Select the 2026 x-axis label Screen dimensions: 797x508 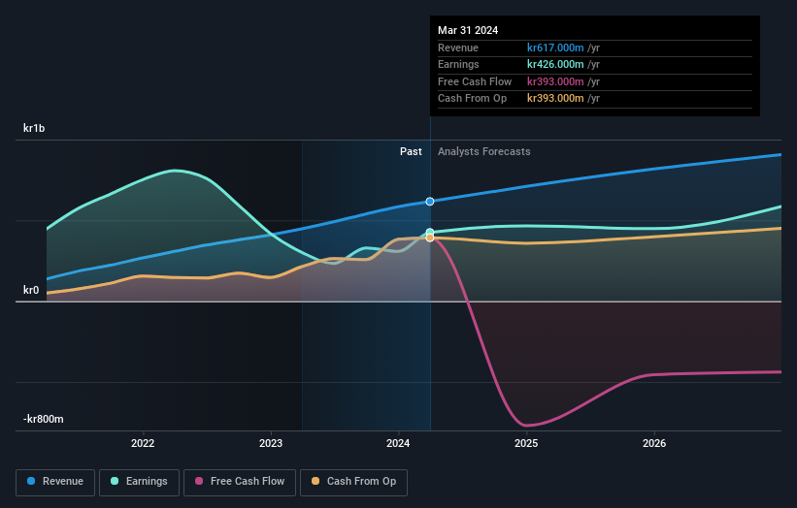[654, 443]
